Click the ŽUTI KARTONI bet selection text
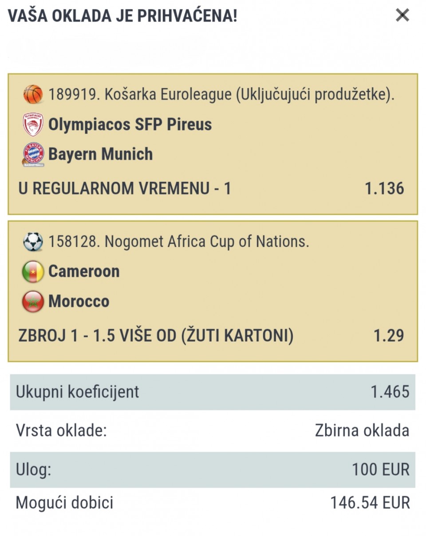The image size is (426, 536). click(x=156, y=335)
